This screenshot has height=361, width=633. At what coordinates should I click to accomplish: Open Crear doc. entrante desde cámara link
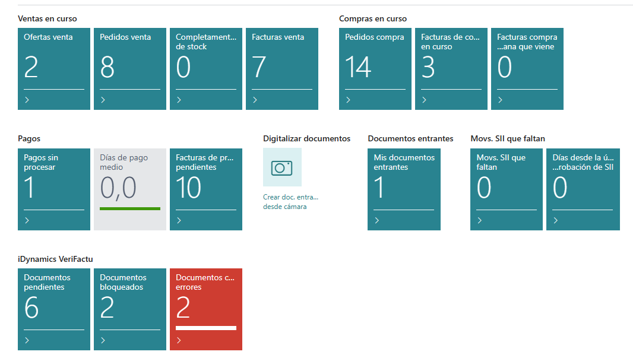291,202
